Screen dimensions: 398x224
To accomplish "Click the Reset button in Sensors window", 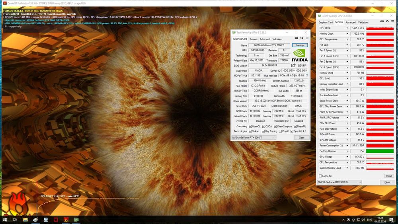I will [389, 176].
